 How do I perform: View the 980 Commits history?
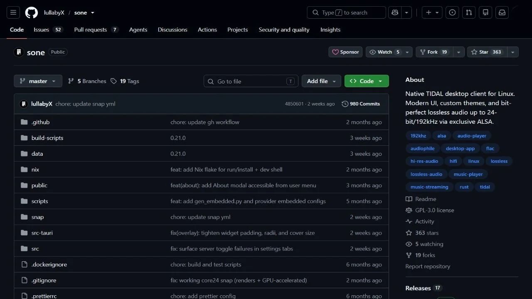[361, 104]
